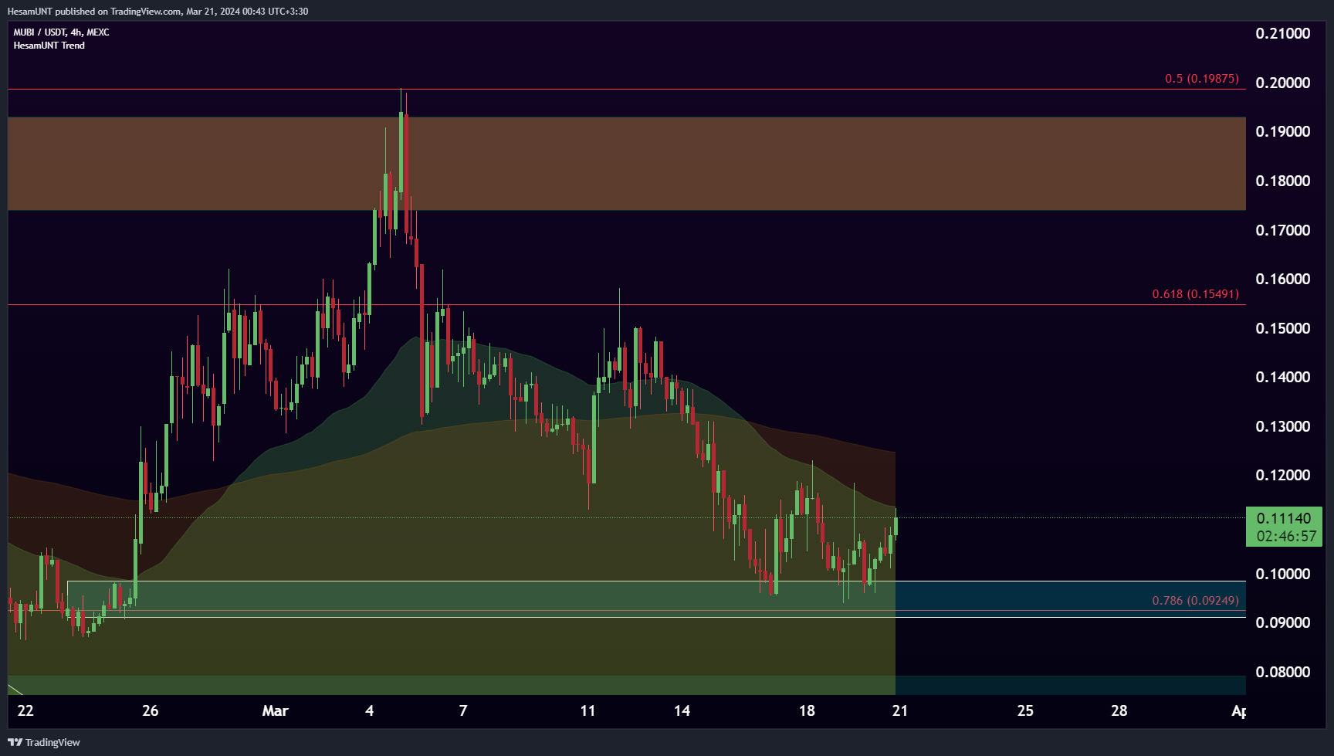
Task: Click the date label 22 on time axis
Action: [x=25, y=710]
